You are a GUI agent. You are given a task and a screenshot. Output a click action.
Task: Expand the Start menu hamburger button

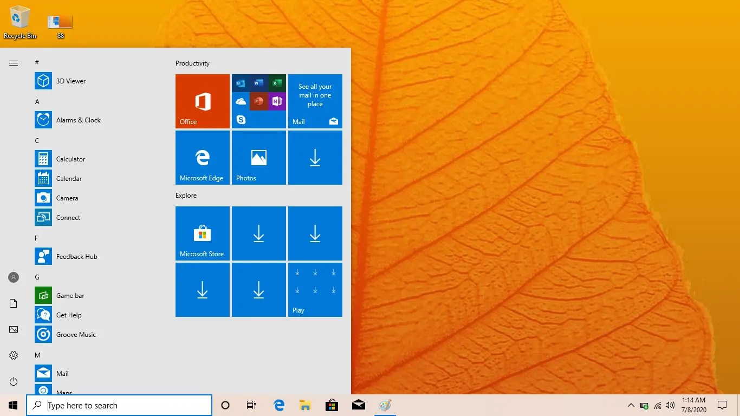tap(14, 63)
